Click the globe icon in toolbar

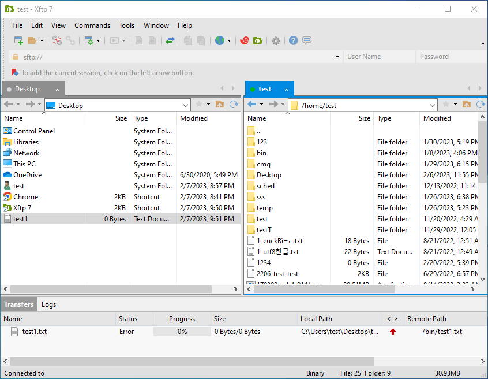[220, 40]
